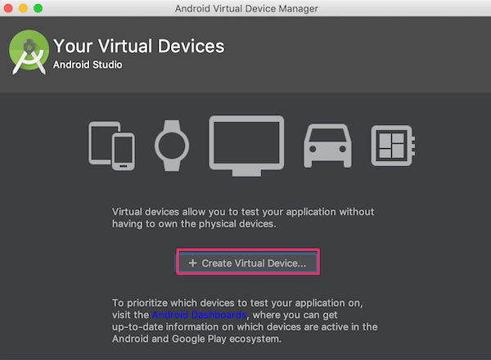491x360 pixels.
Task: Click the 'Android Virtual Device Manager' title bar
Action: pos(245,8)
